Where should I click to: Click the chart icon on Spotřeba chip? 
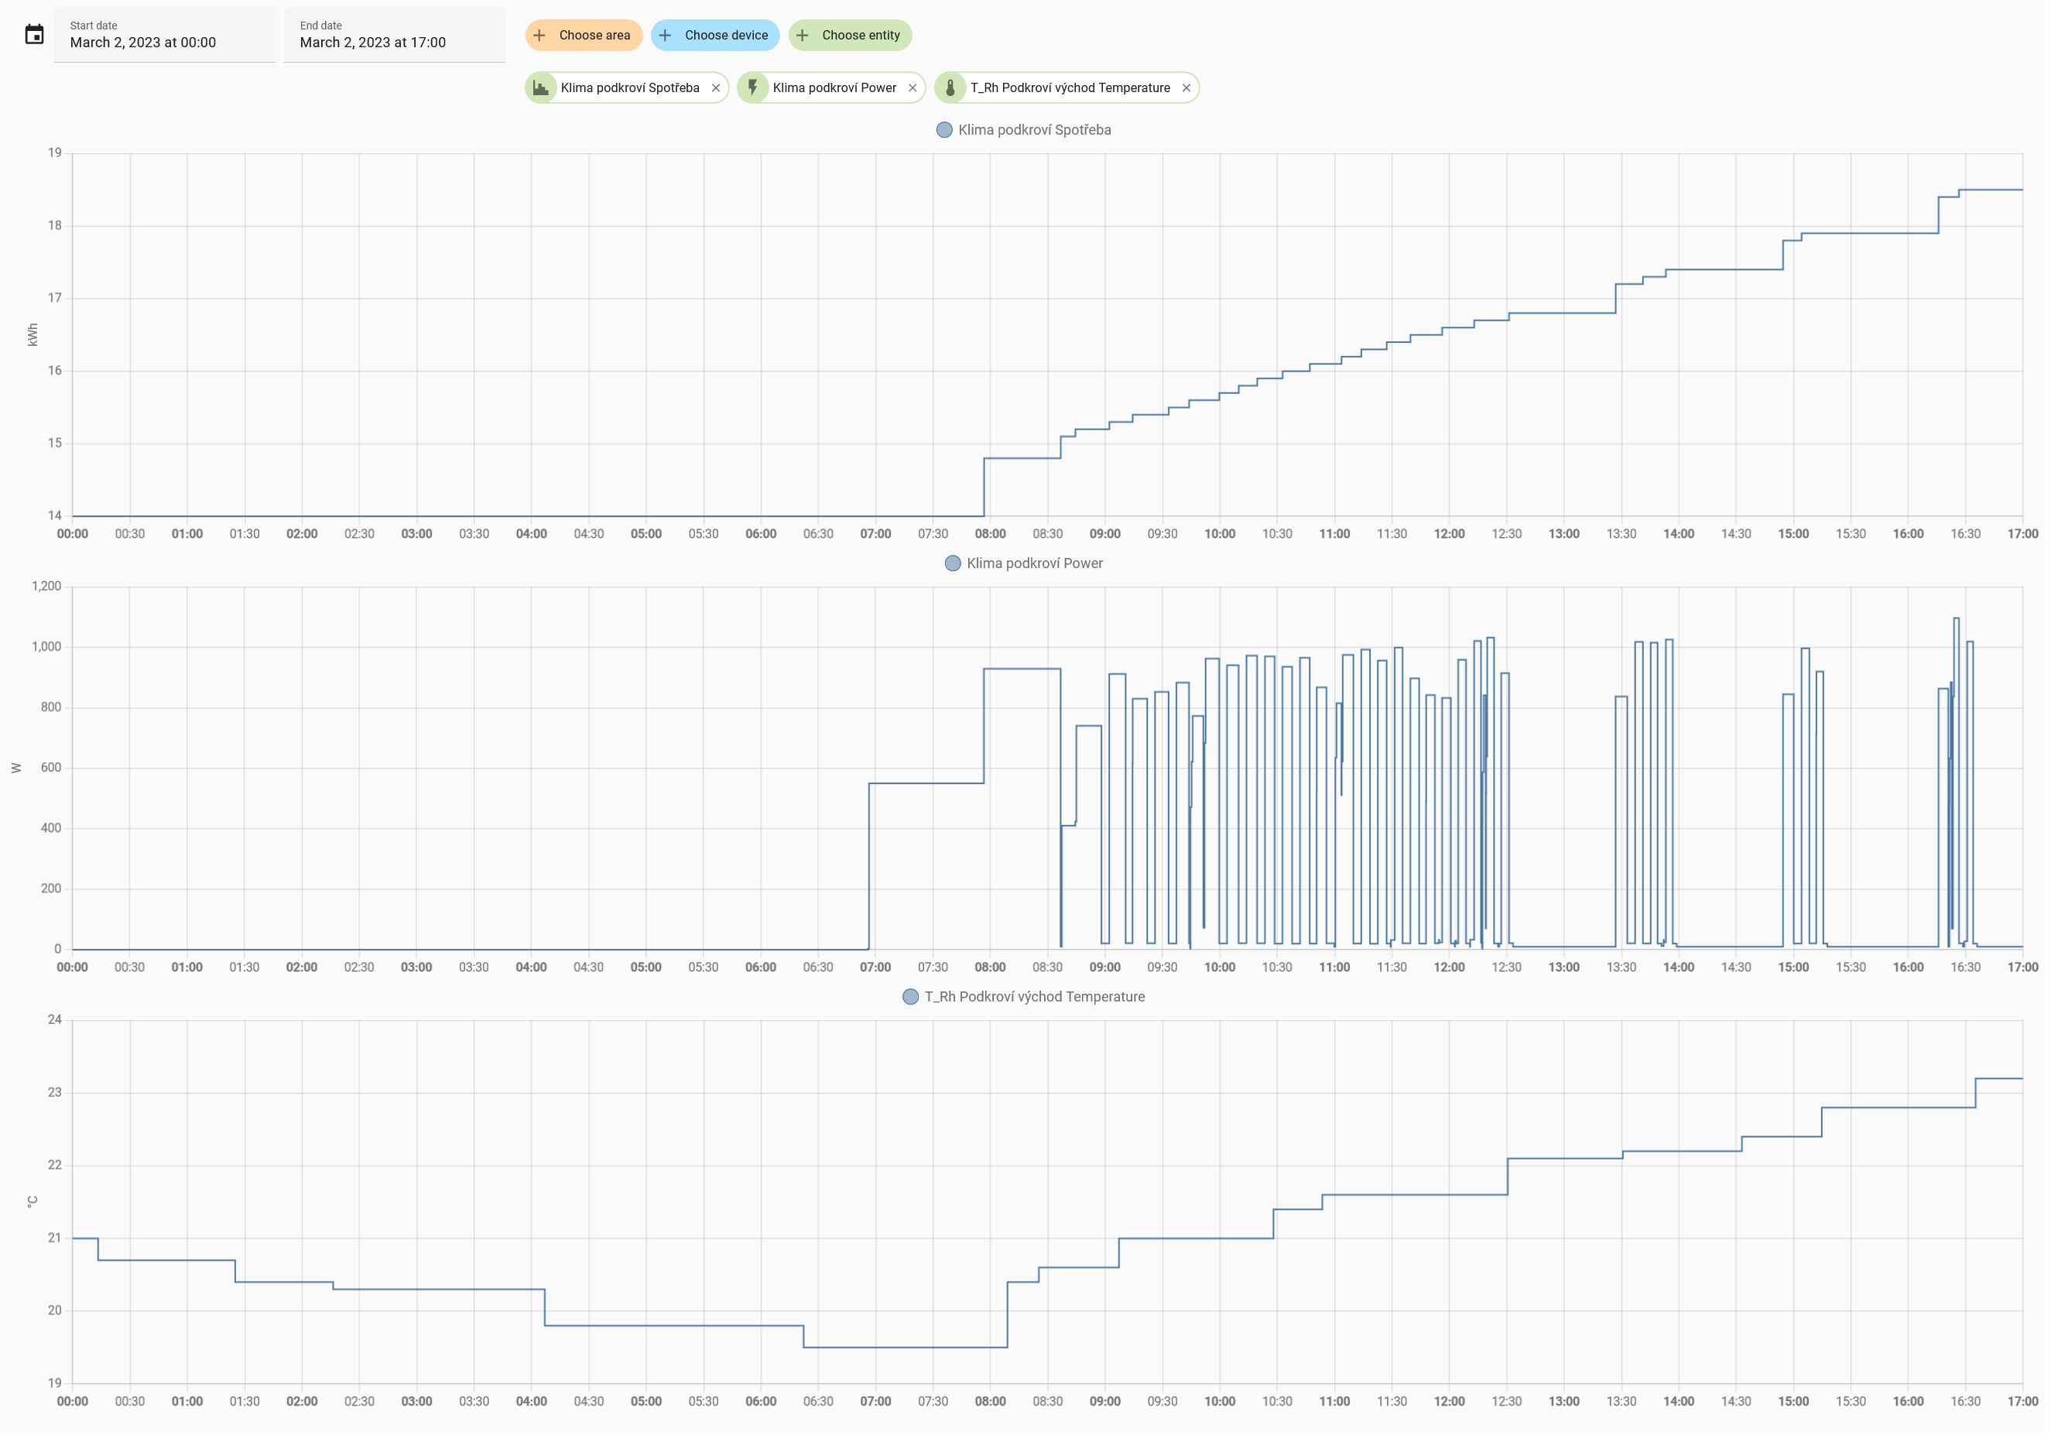point(540,87)
